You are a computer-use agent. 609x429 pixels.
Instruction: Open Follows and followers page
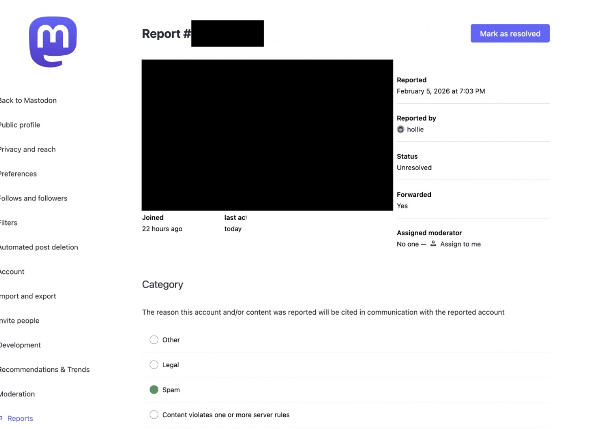point(34,198)
